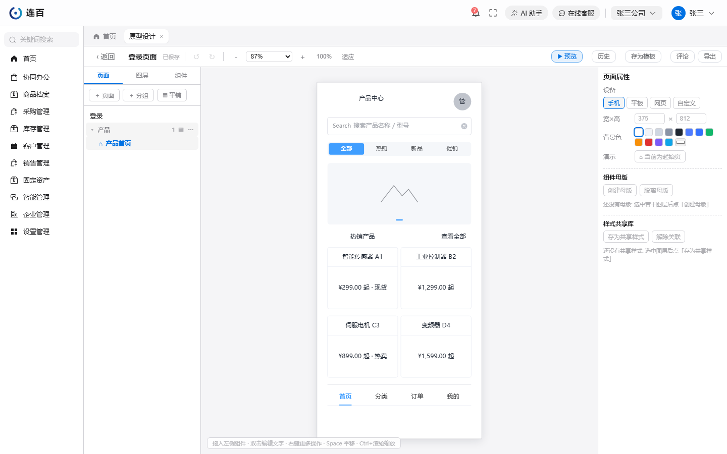This screenshot has width=727, height=454.
Task: Select 手机 device type
Action: point(614,103)
